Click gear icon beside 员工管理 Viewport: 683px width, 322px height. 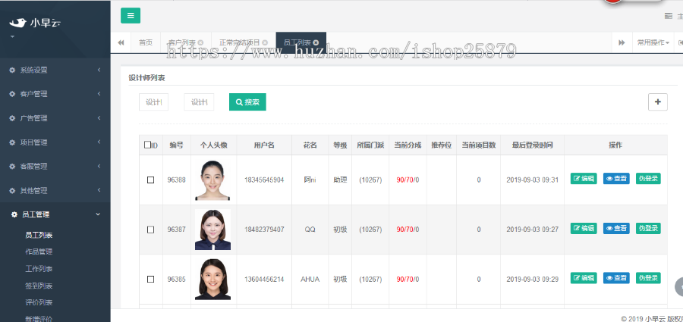tap(14, 214)
